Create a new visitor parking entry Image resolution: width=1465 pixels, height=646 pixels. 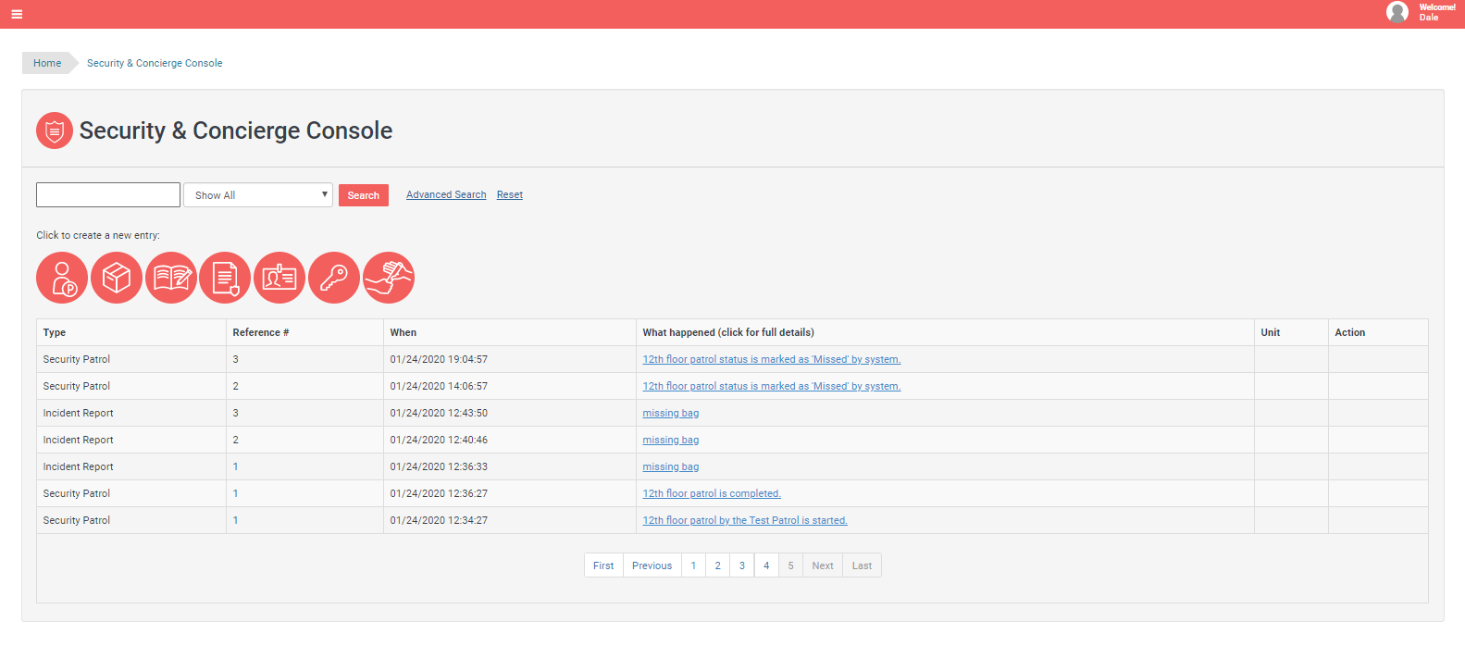point(62,278)
